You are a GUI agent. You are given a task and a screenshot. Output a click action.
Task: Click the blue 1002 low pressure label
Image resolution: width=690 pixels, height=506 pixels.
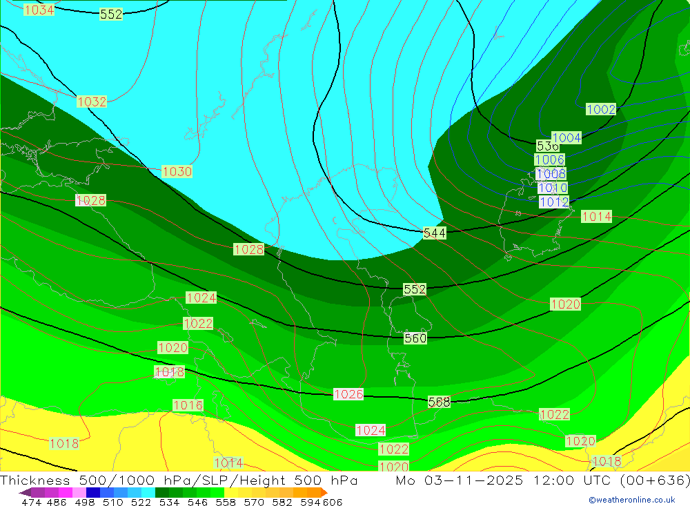click(x=601, y=109)
